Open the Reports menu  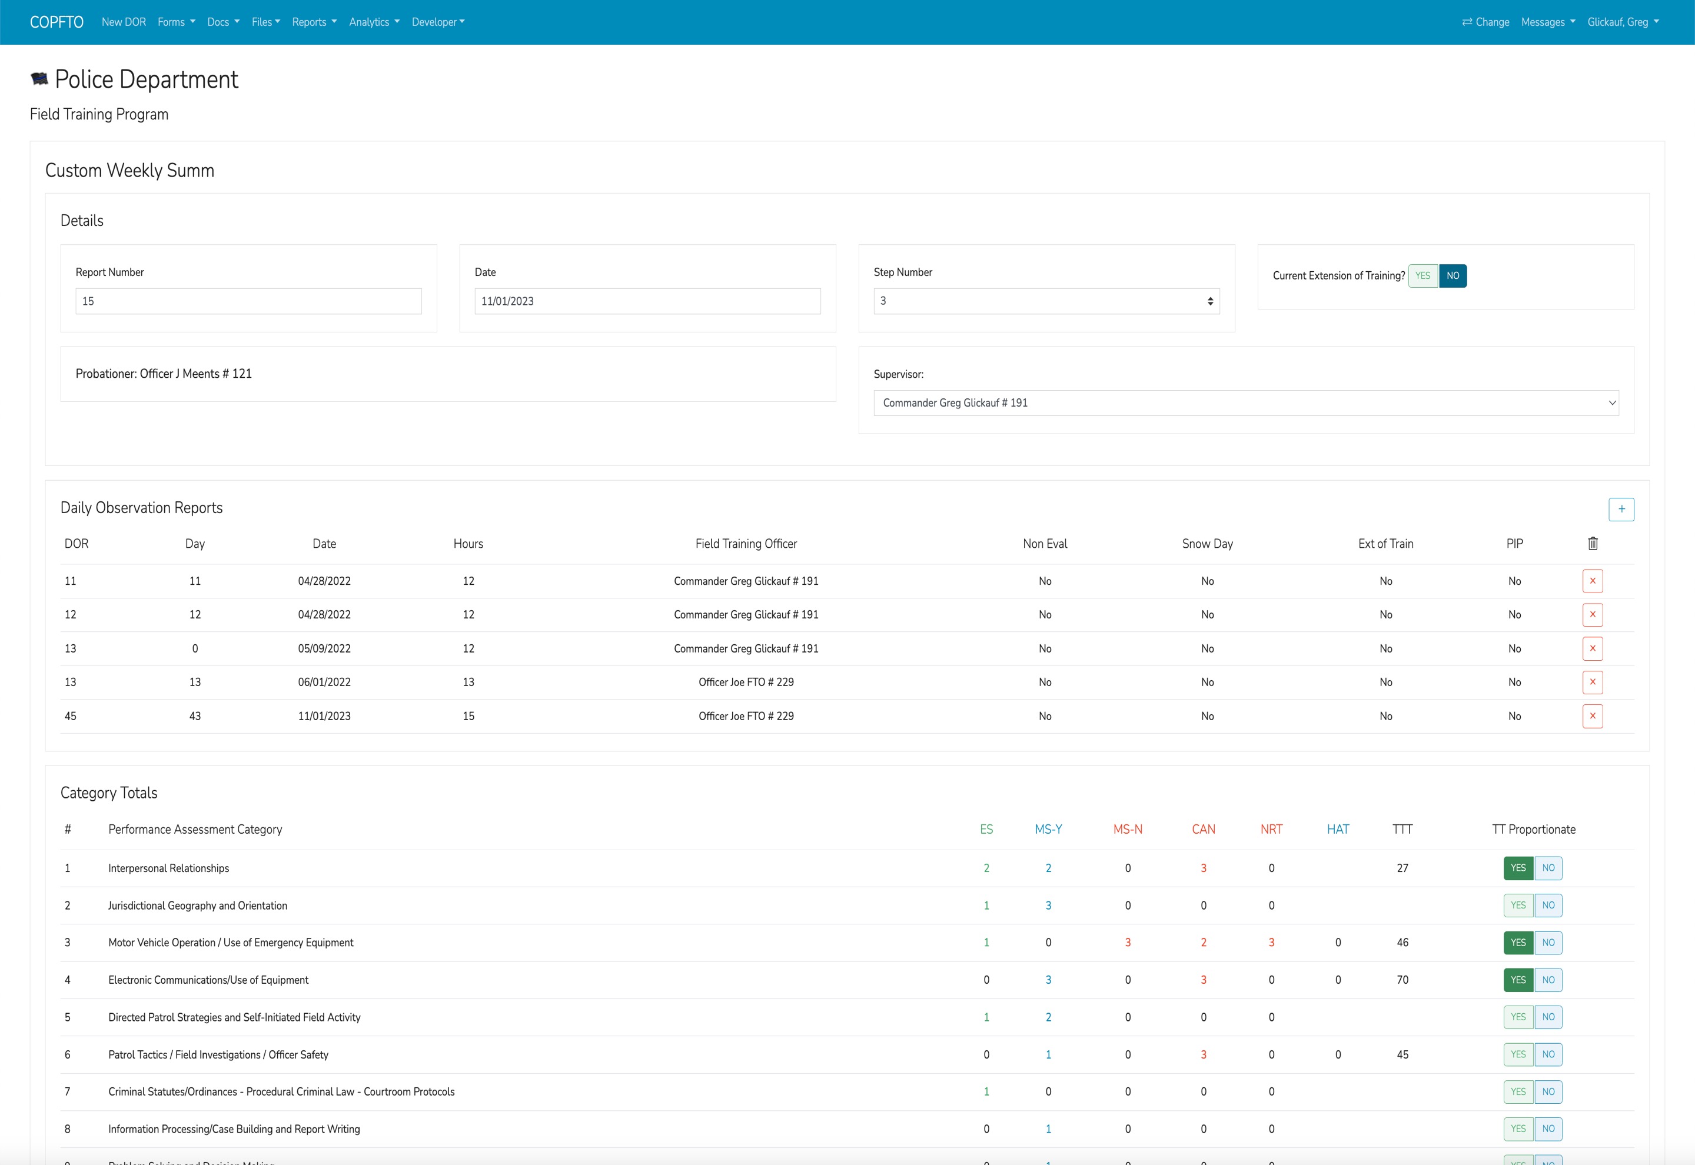tap(314, 22)
